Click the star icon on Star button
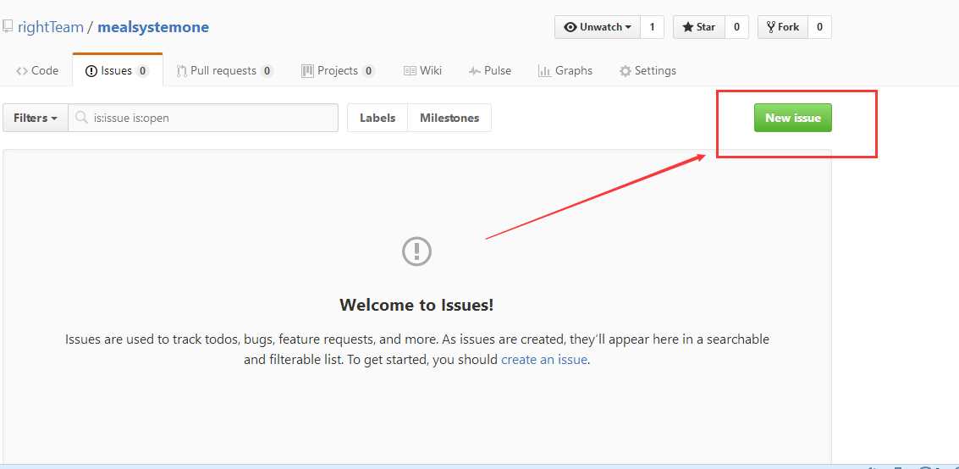Viewport: 959px width, 469px height. click(688, 27)
